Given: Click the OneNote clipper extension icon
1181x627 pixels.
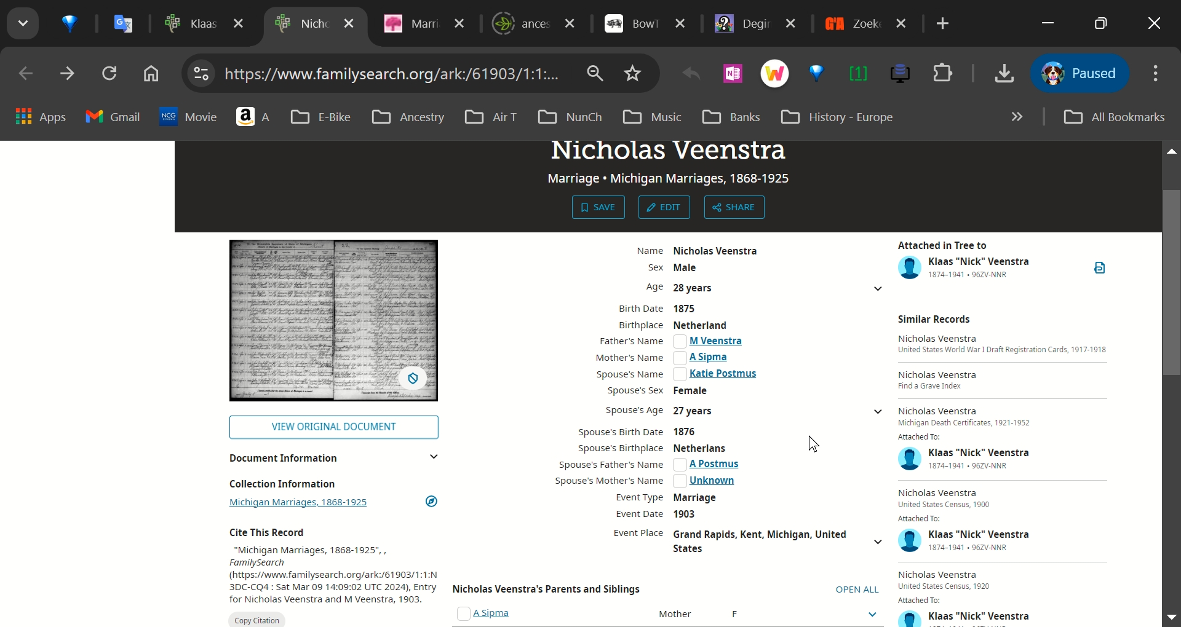Looking at the screenshot, I should pyautogui.click(x=733, y=74).
